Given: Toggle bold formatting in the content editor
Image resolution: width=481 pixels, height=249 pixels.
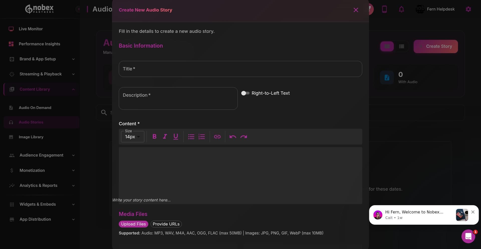Looking at the screenshot, I should tap(154, 137).
